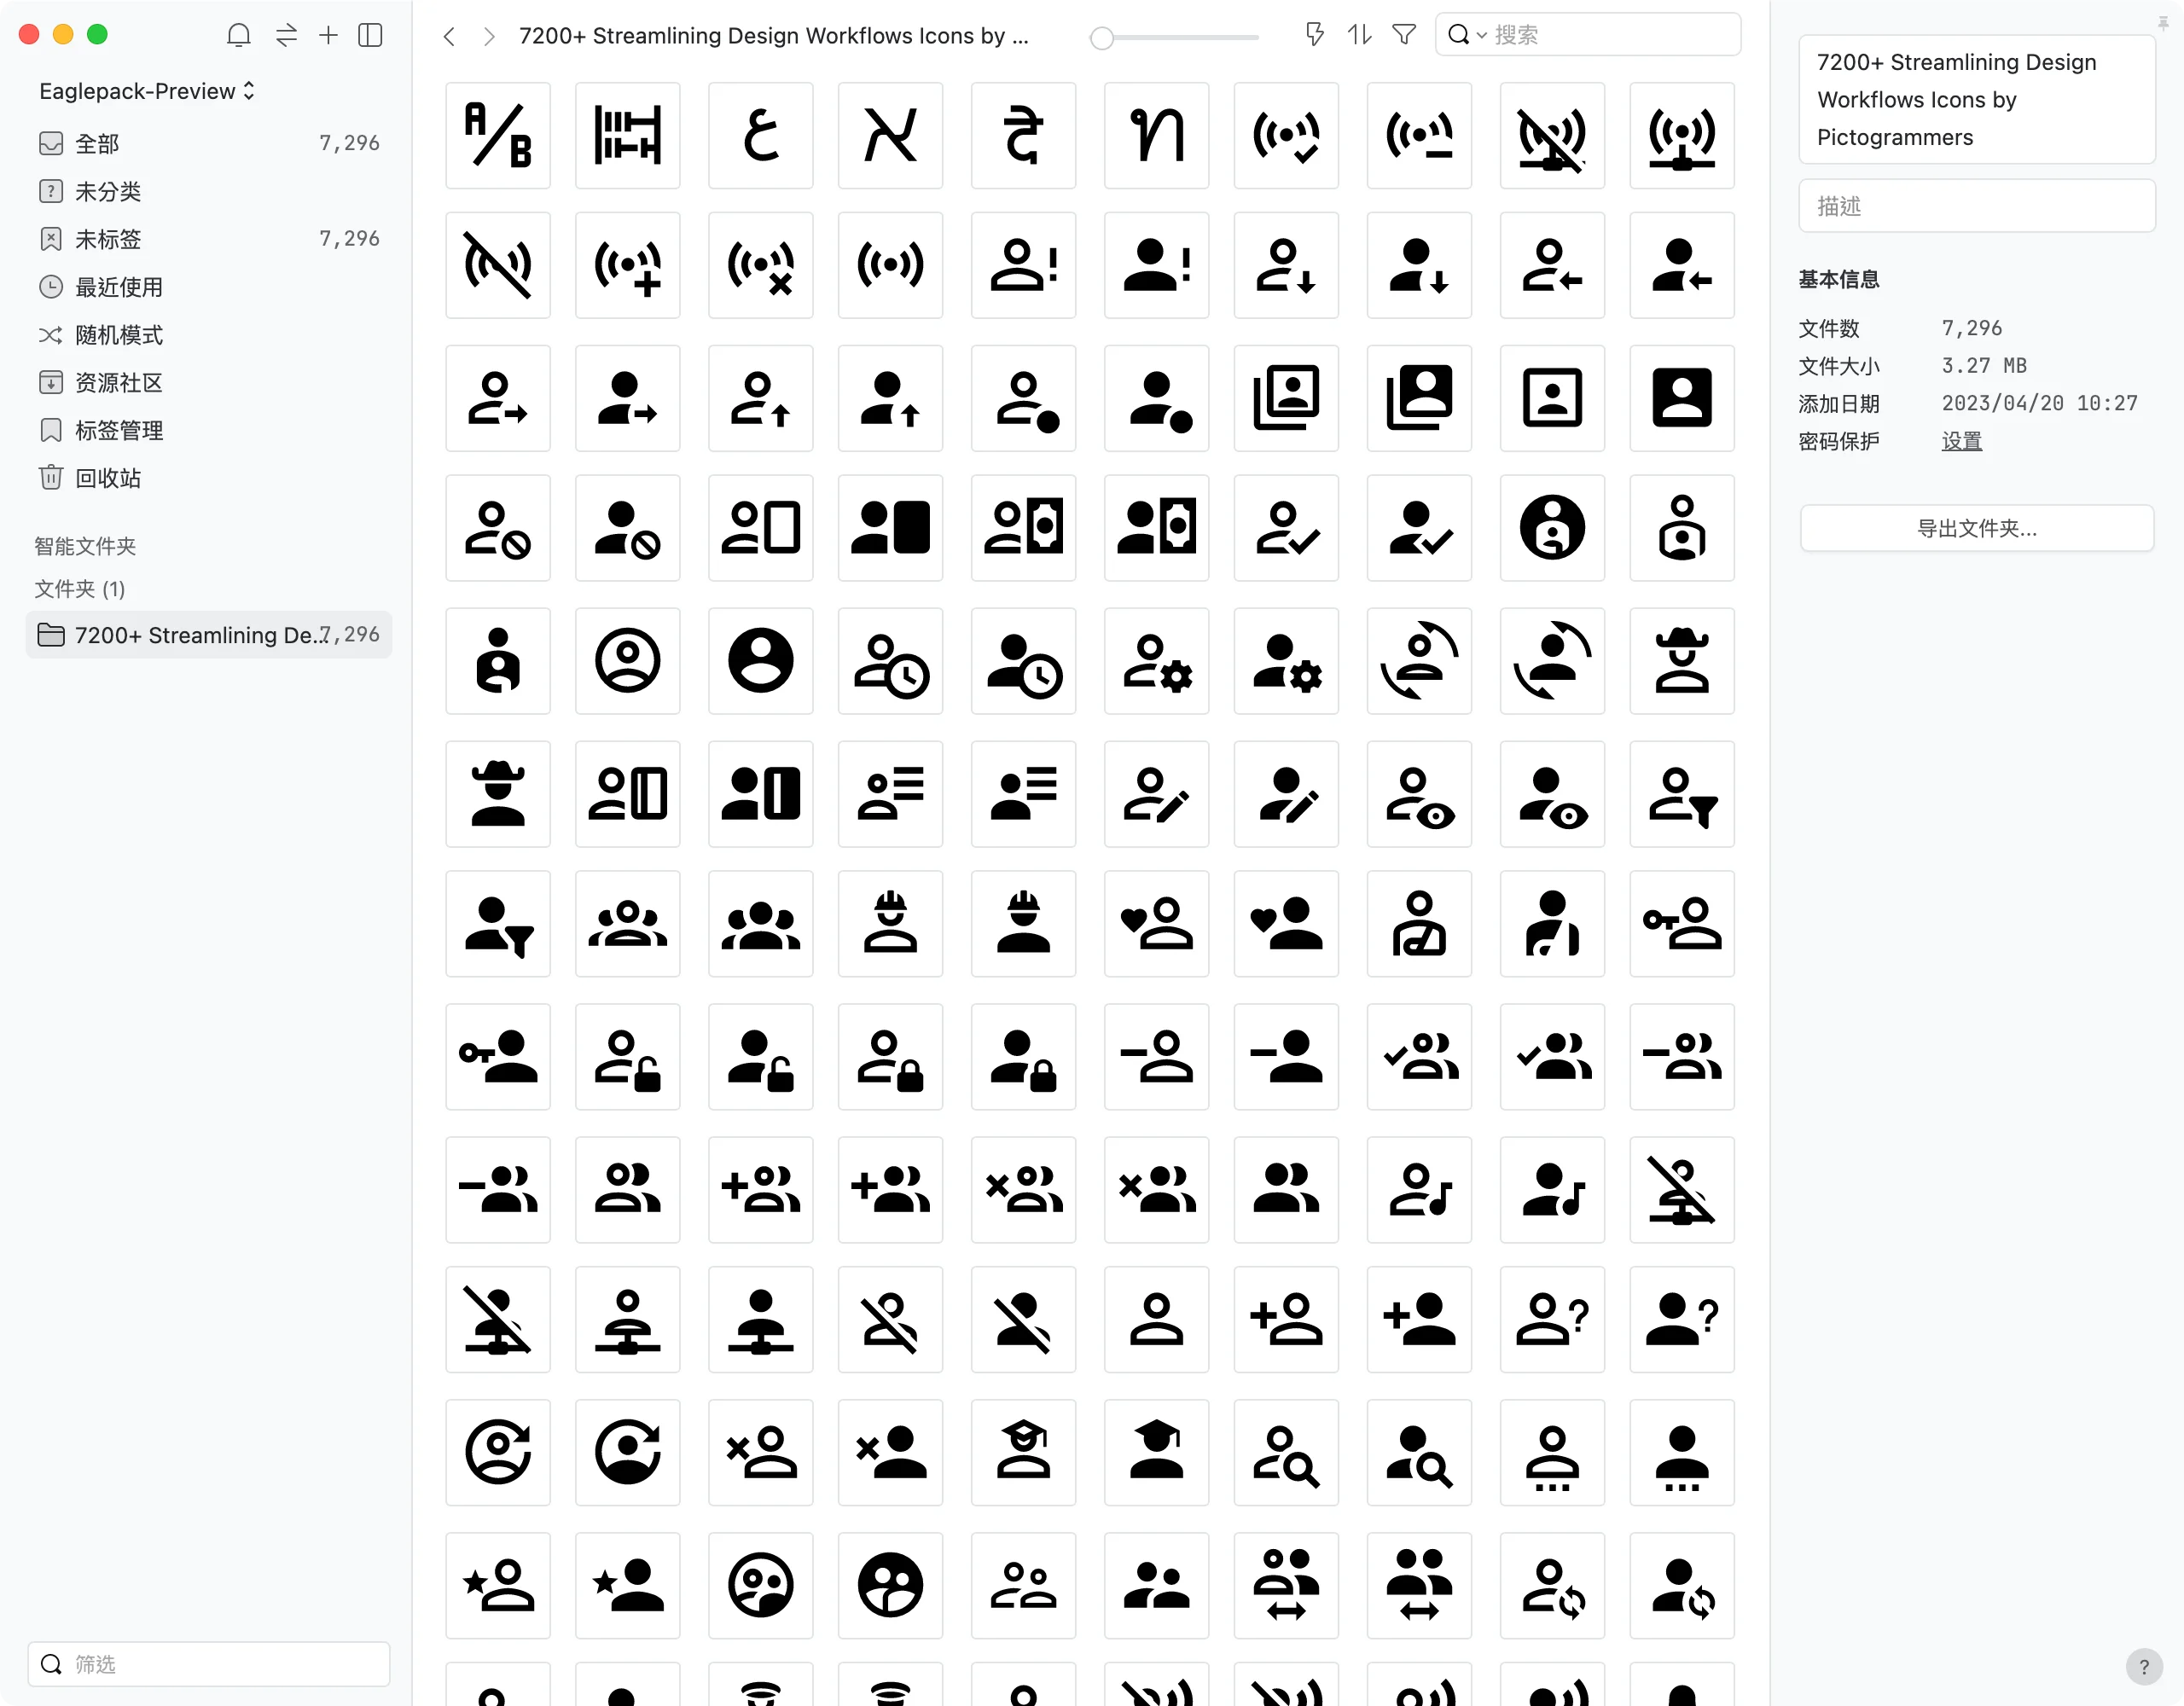Select the outline account cog gear icon

click(x=1157, y=661)
